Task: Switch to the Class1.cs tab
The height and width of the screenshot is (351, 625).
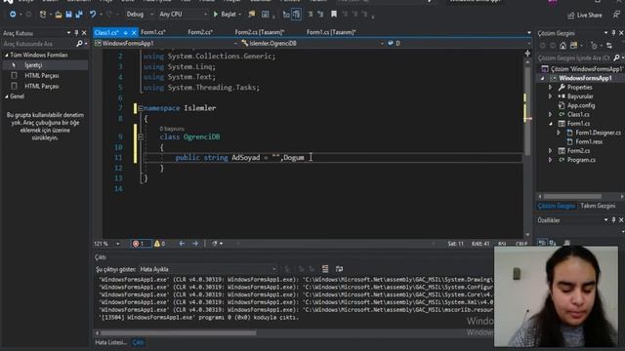Action: [x=106, y=32]
